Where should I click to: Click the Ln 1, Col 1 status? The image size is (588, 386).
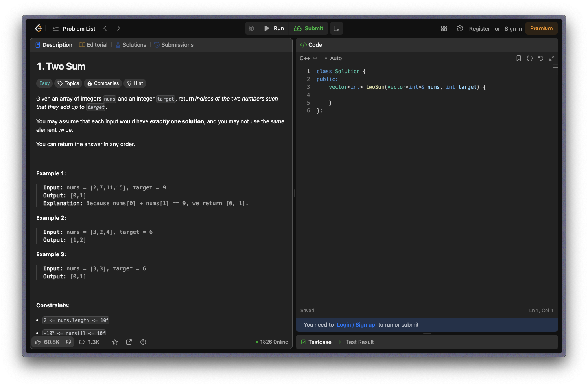tap(541, 311)
